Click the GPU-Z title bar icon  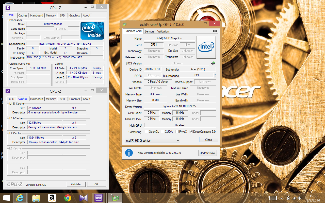pyautogui.click(x=124, y=24)
